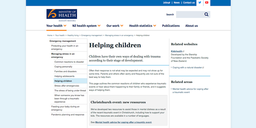Click the magnifying glass search icon

pyautogui.click(x=206, y=15)
